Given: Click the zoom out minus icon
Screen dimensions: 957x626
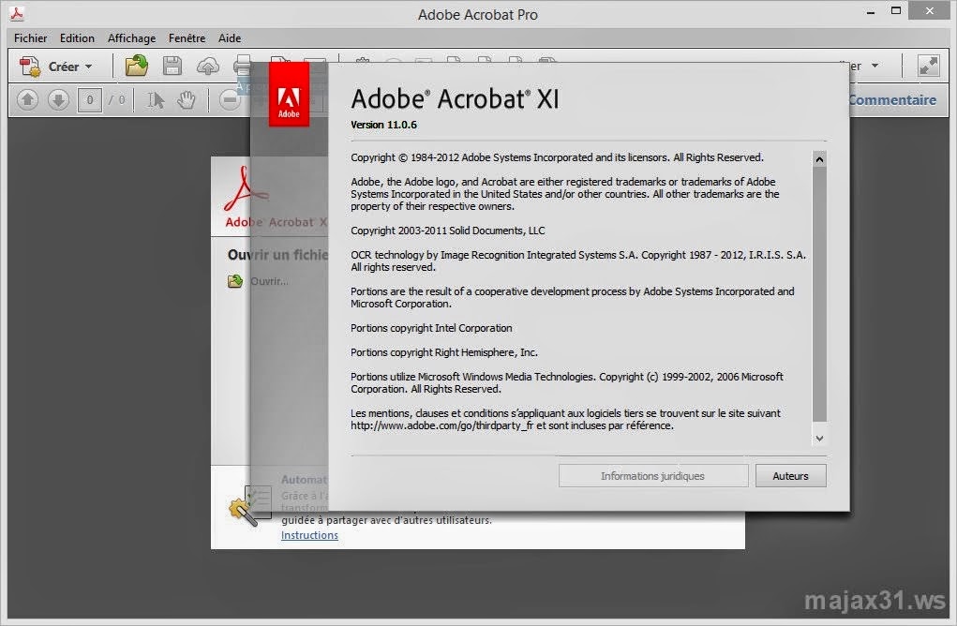Looking at the screenshot, I should pos(230,100).
